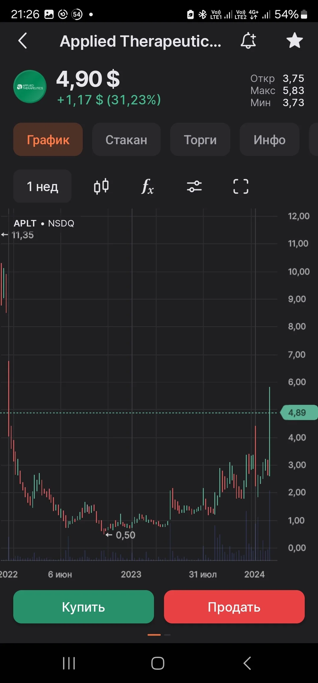Click the Мин value 3,73
Screen dimensions: 318x683
click(294, 103)
